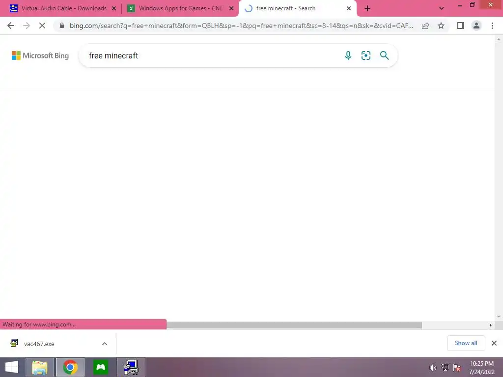This screenshot has height=377, width=503.
Task: Show all downloads
Action: (466, 343)
